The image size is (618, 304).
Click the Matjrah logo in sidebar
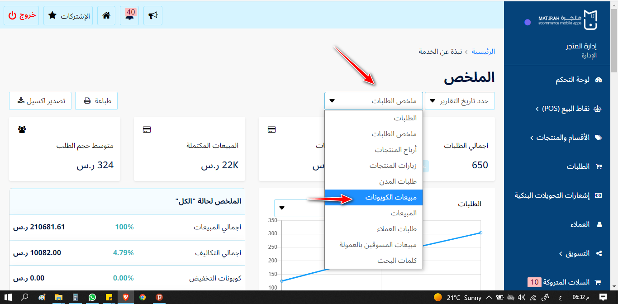click(x=568, y=20)
